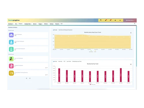Image resolution: width=144 pixels, height=108 pixels.
Task: Select the Gross Pay radio option
Action: pyautogui.click(x=60, y=61)
